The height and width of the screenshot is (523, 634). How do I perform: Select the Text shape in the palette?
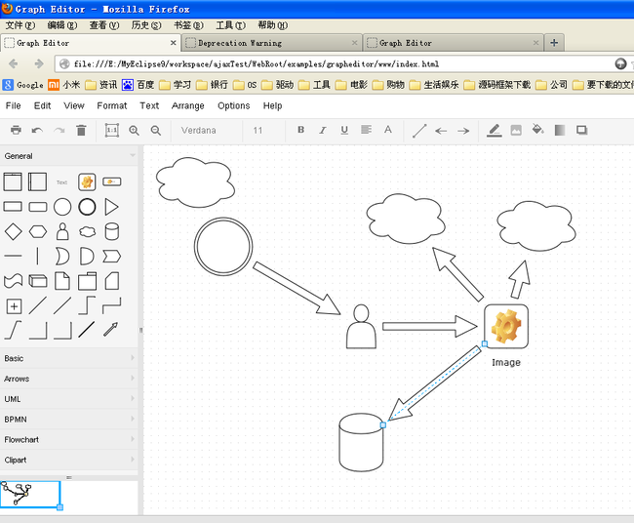coord(61,182)
